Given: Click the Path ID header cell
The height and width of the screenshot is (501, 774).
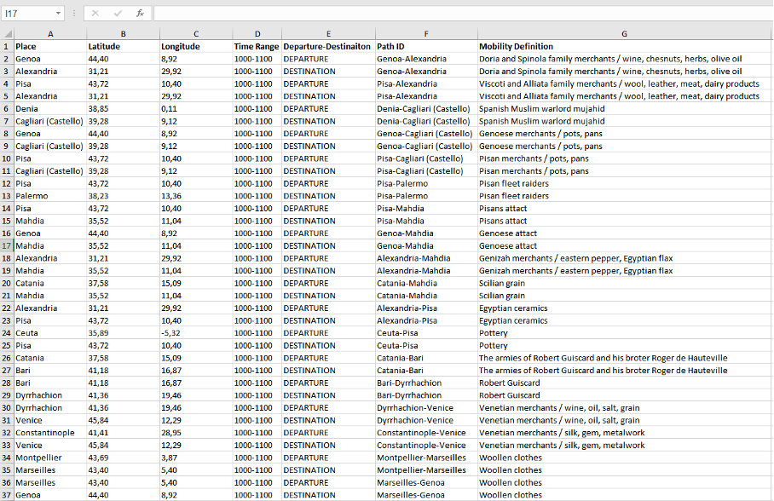Looking at the screenshot, I should tap(426, 46).
